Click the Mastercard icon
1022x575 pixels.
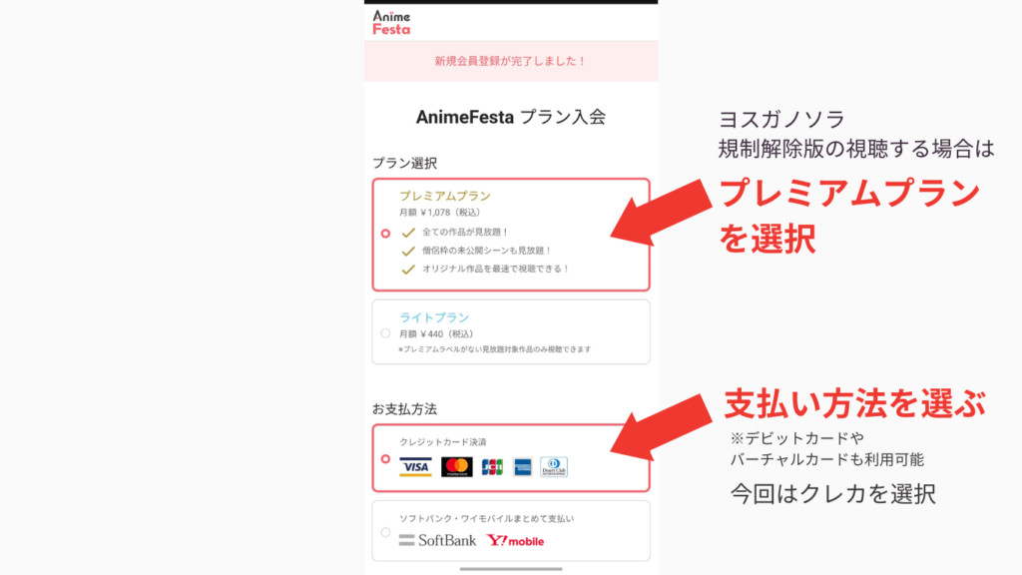pyautogui.click(x=455, y=466)
